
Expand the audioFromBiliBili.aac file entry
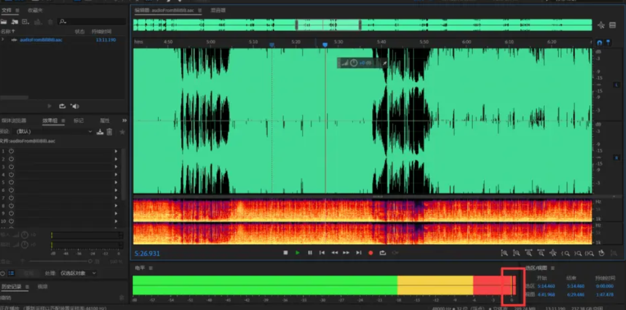point(3,40)
